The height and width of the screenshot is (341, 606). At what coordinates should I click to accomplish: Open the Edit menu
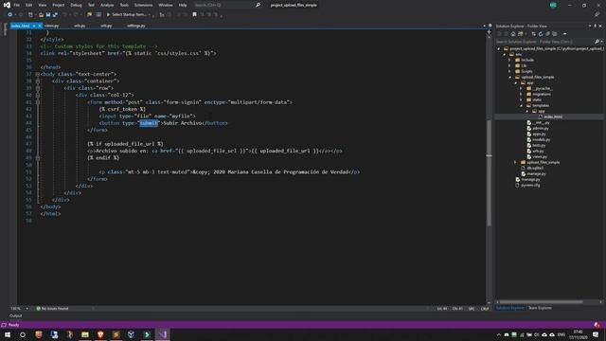pos(29,5)
